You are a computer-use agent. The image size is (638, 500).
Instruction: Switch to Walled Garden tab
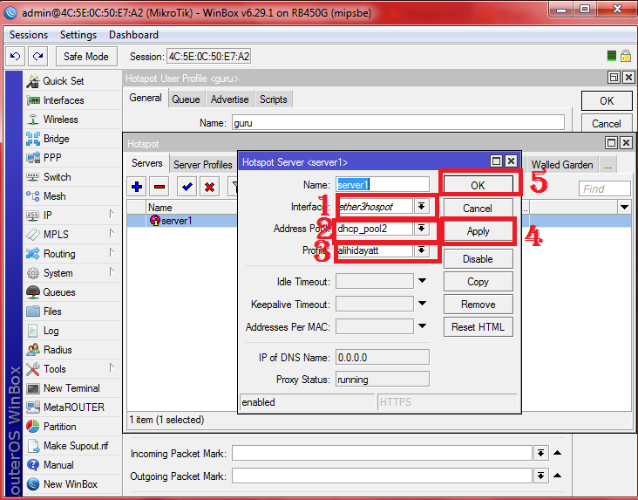562,165
